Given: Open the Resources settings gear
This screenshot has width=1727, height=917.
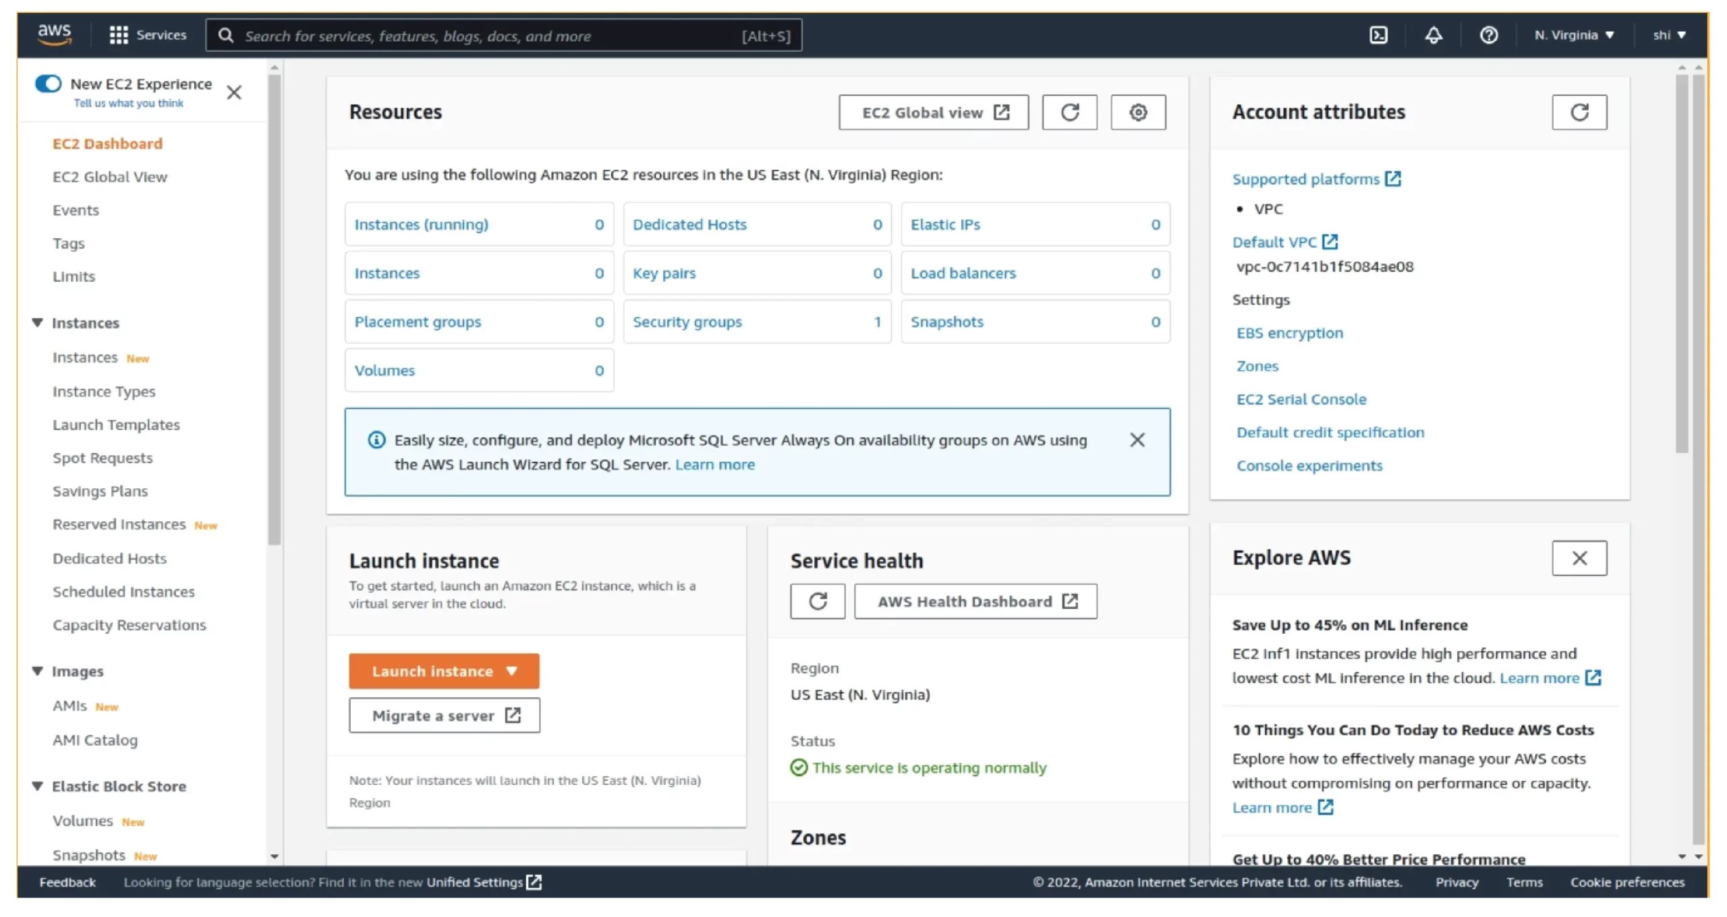Looking at the screenshot, I should click(1138, 112).
